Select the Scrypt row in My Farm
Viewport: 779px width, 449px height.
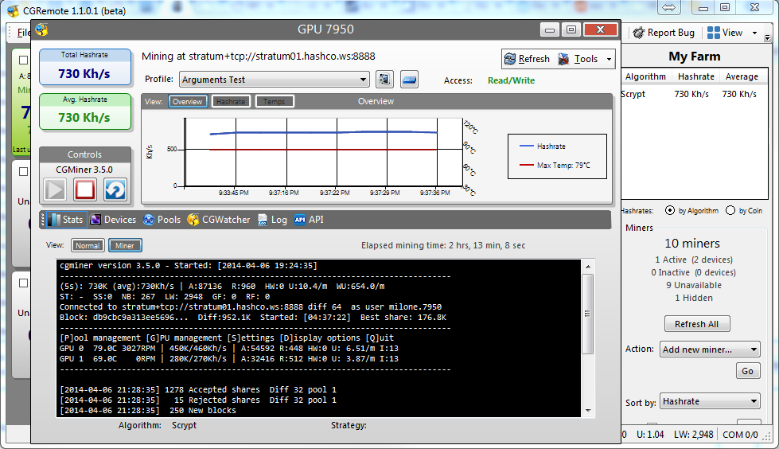click(694, 94)
